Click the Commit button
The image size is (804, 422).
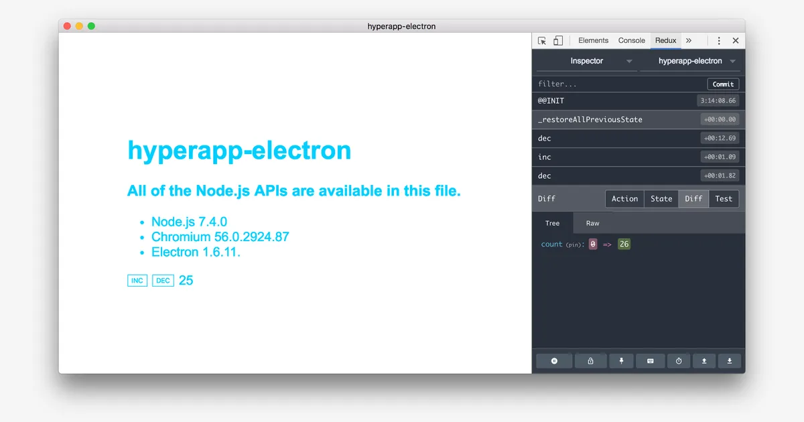(724, 84)
